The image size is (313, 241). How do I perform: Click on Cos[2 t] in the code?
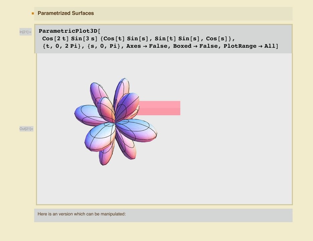tap(56, 39)
